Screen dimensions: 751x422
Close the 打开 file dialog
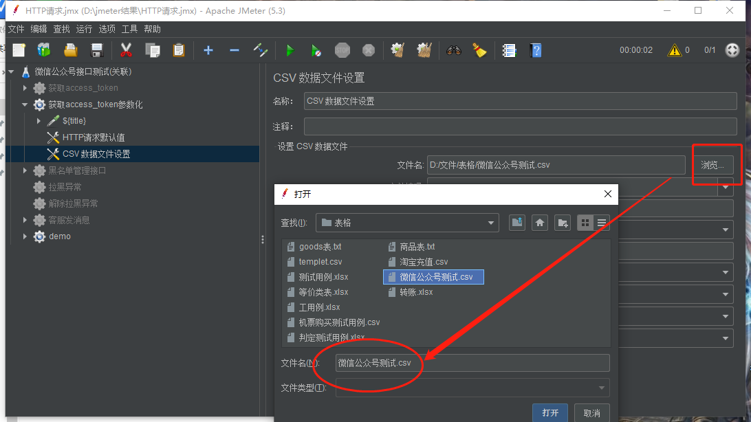coord(608,194)
